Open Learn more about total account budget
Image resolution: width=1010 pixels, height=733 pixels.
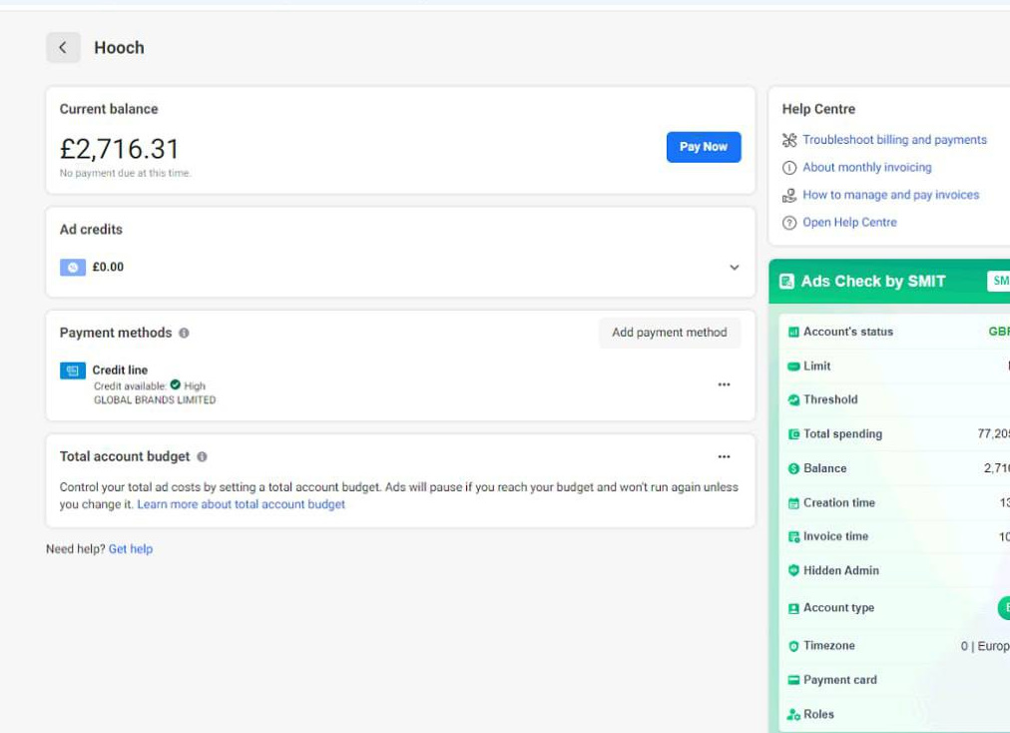[x=241, y=505]
